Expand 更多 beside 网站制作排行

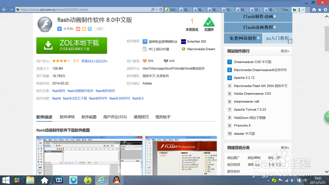(x=285, y=51)
